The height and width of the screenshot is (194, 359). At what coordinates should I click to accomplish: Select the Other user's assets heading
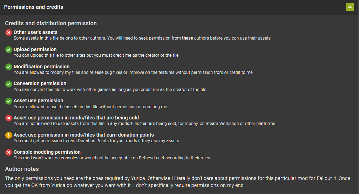(35, 32)
